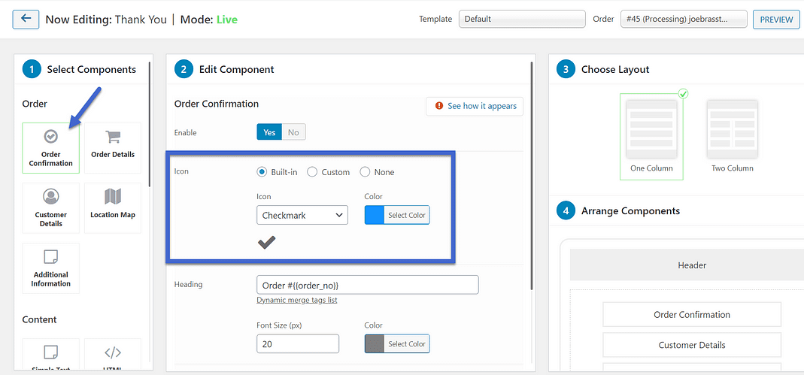Click the Font Size field showing 20

(298, 343)
